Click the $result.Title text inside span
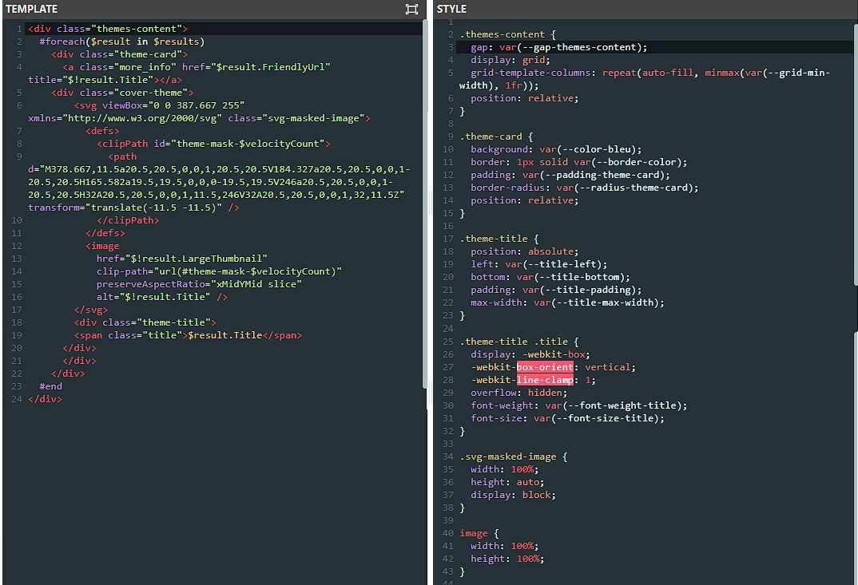Screen dimensions: 858x585 pyautogui.click(x=224, y=335)
